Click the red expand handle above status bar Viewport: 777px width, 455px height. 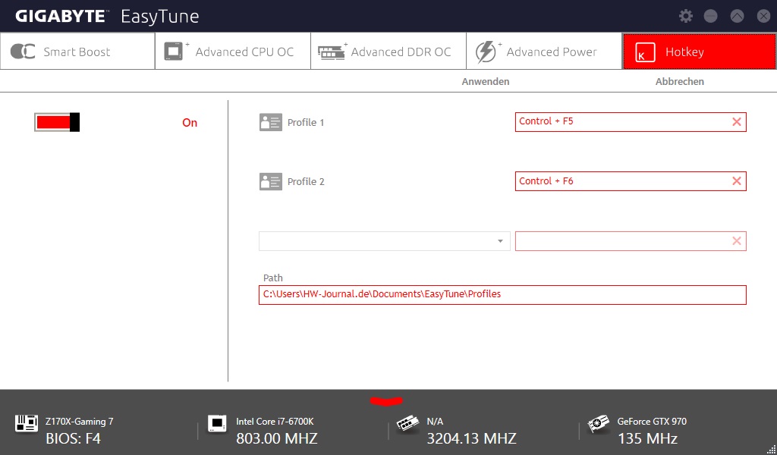pyautogui.click(x=386, y=400)
